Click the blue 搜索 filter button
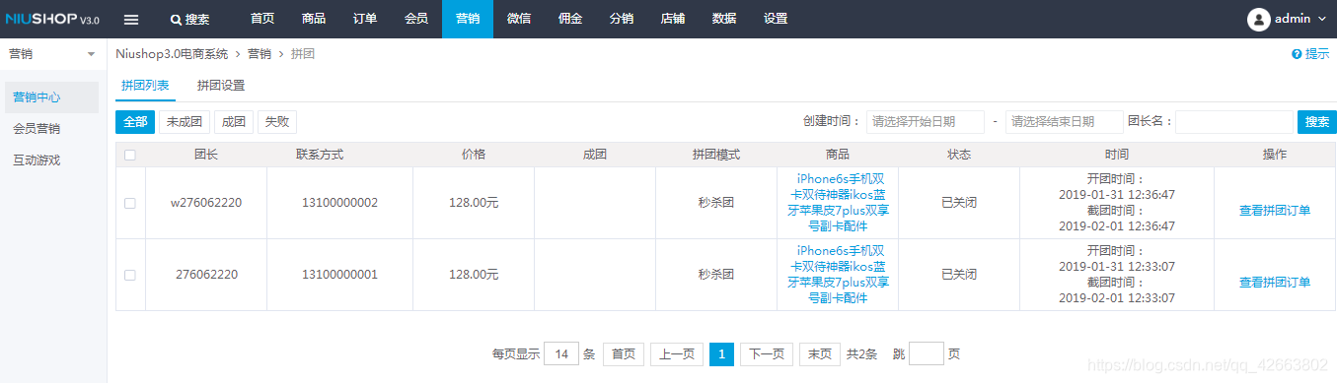 [1317, 121]
